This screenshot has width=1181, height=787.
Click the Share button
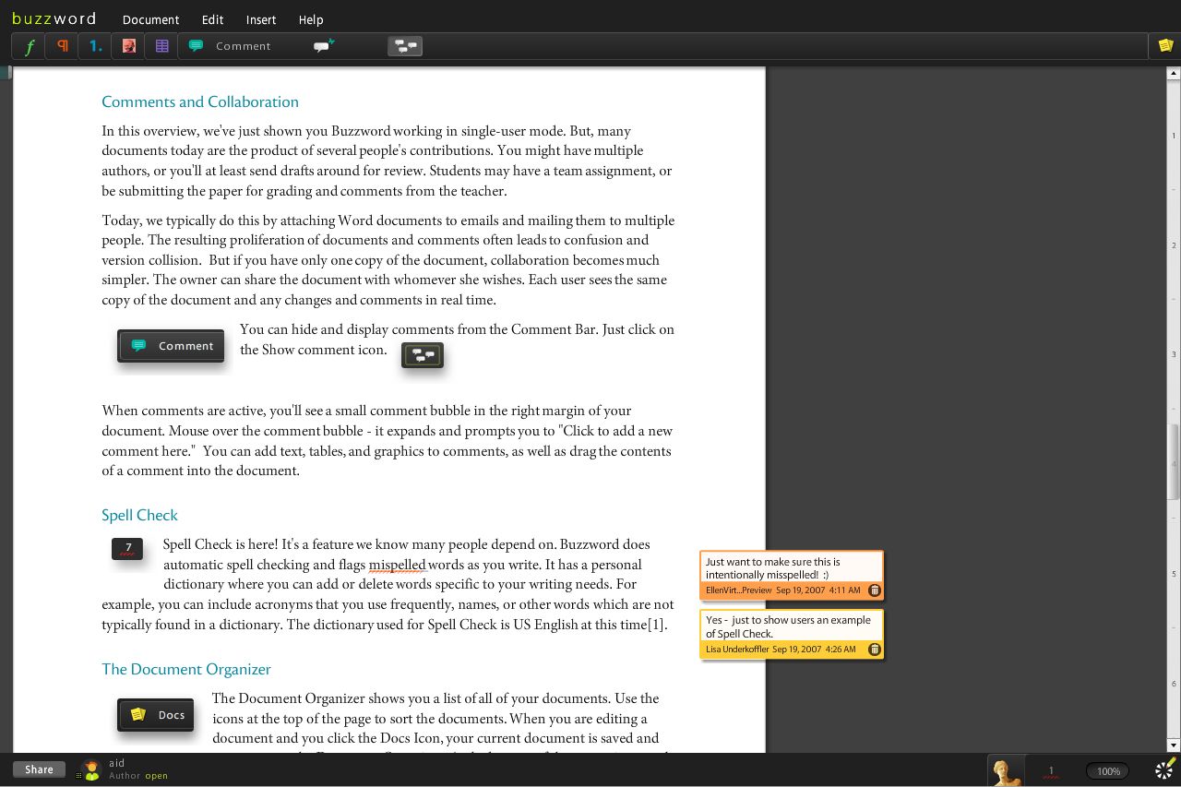39,769
